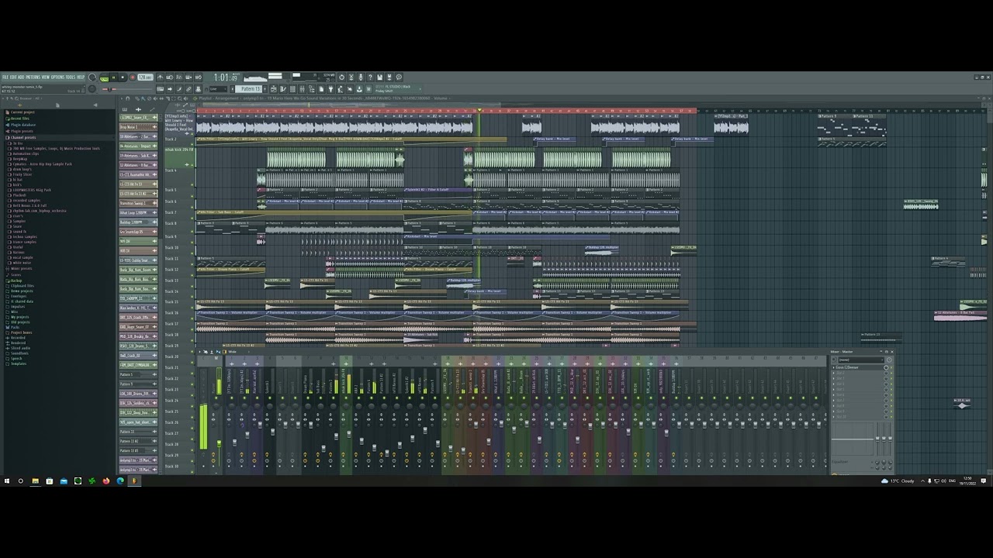Click the circular arrow icon in top toolbar
The width and height of the screenshot is (993, 558).
point(341,77)
